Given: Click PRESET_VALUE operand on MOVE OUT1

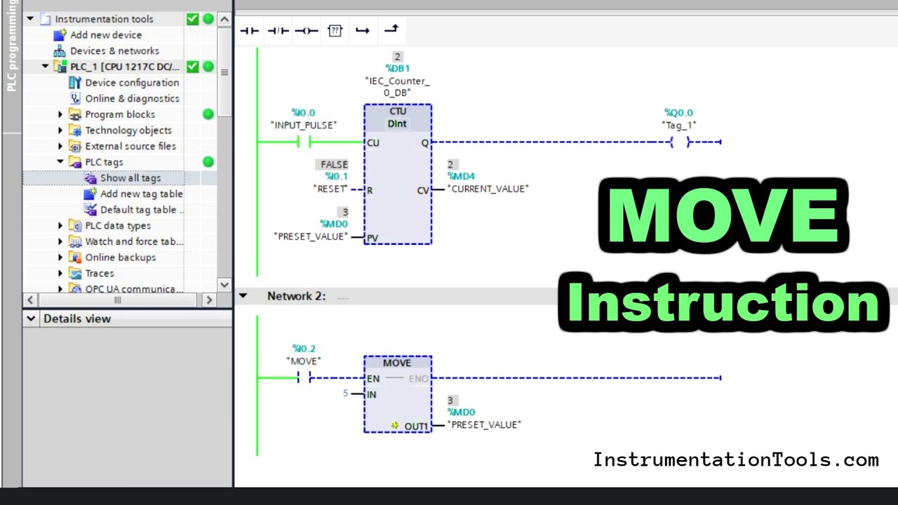Looking at the screenshot, I should [484, 425].
